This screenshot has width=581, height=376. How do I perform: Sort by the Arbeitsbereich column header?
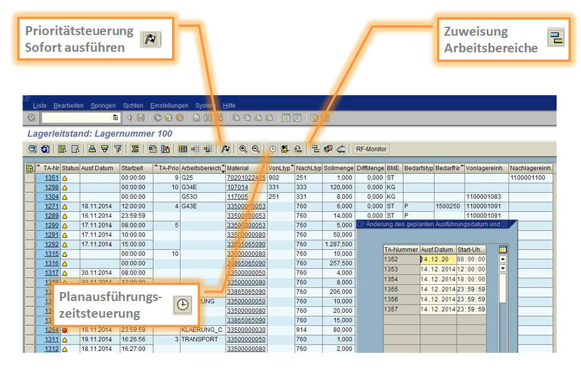(201, 168)
